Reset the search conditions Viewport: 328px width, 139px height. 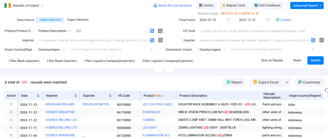coord(297,60)
